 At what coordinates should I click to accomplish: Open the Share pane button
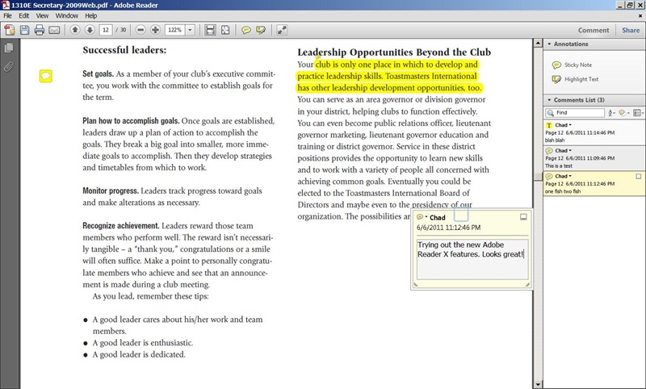tap(631, 30)
